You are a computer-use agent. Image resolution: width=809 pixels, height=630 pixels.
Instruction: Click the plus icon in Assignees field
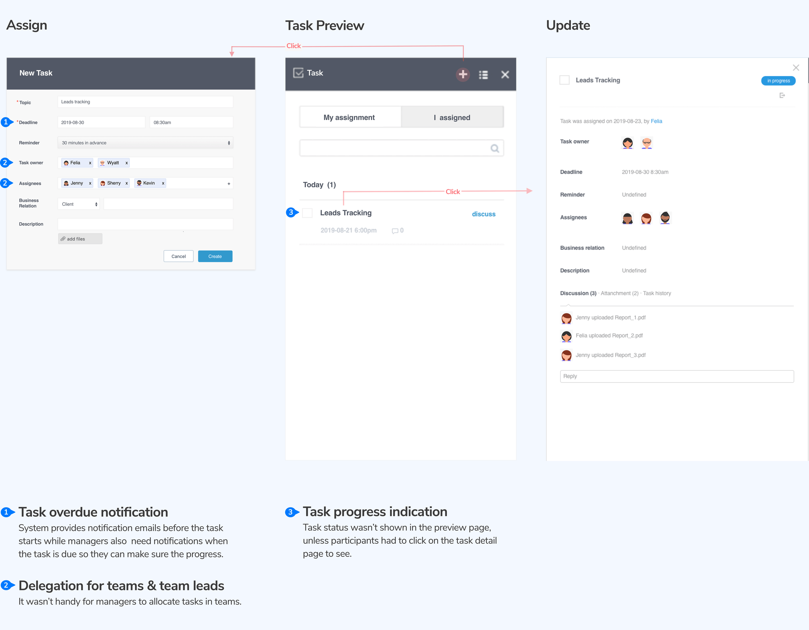[228, 184]
